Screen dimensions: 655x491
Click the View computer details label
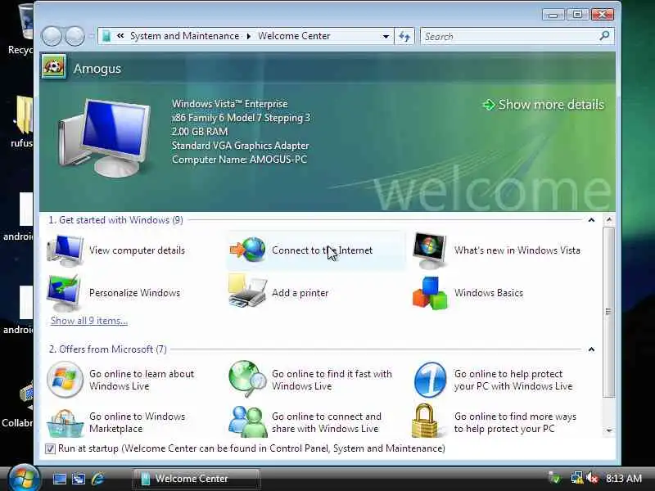pyautogui.click(x=137, y=250)
